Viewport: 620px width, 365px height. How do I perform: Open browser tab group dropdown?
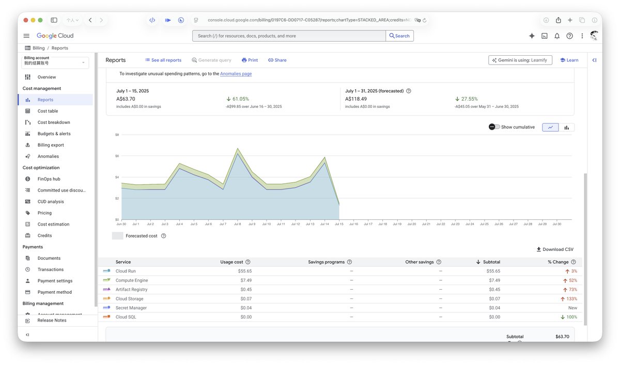(x=73, y=20)
